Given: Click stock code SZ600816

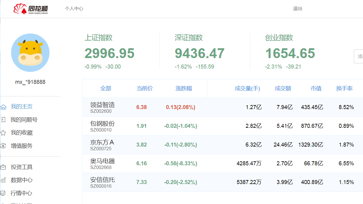Looking at the screenshot, I should click(x=101, y=186).
